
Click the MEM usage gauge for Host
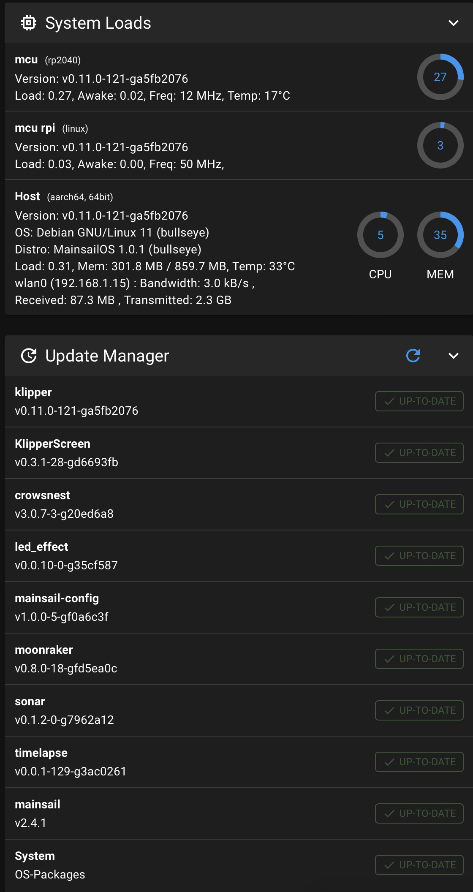(440, 235)
